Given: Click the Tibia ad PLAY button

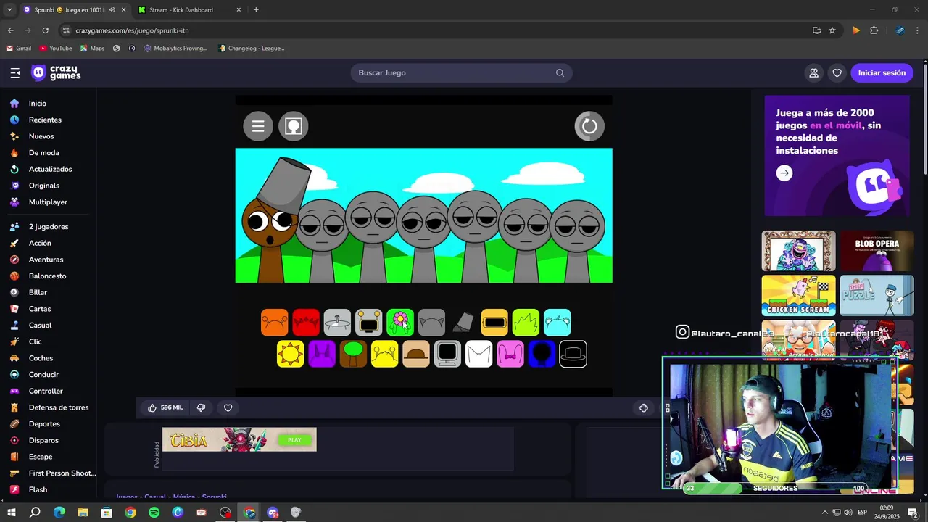Looking at the screenshot, I should click(294, 439).
